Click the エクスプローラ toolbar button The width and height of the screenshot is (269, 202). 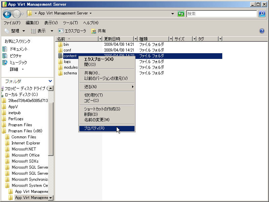(x=72, y=31)
